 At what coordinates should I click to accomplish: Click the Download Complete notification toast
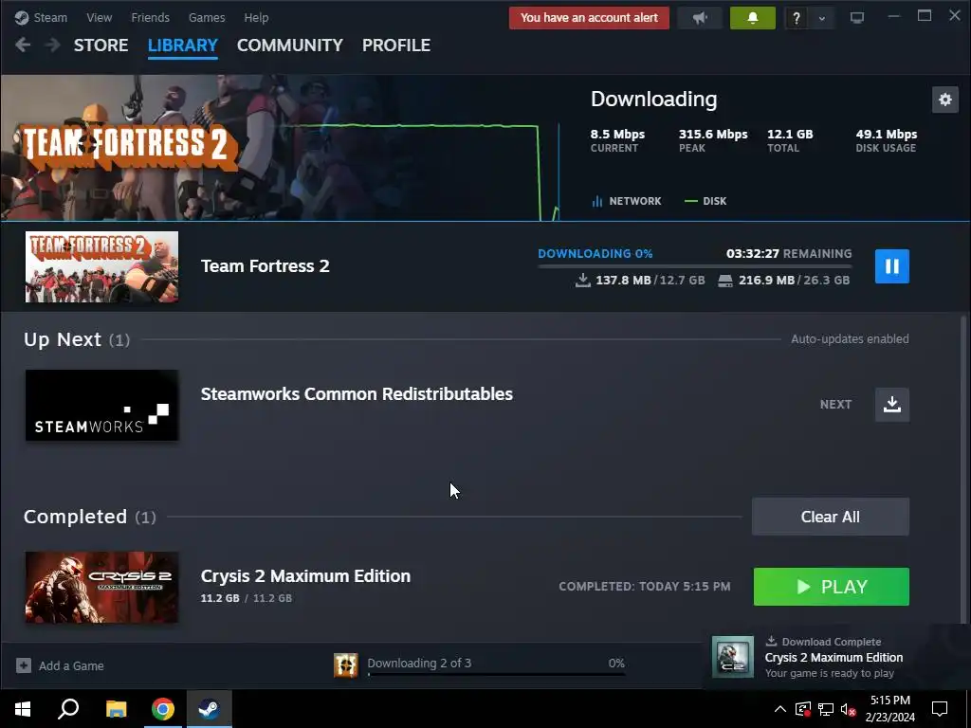coord(837,658)
